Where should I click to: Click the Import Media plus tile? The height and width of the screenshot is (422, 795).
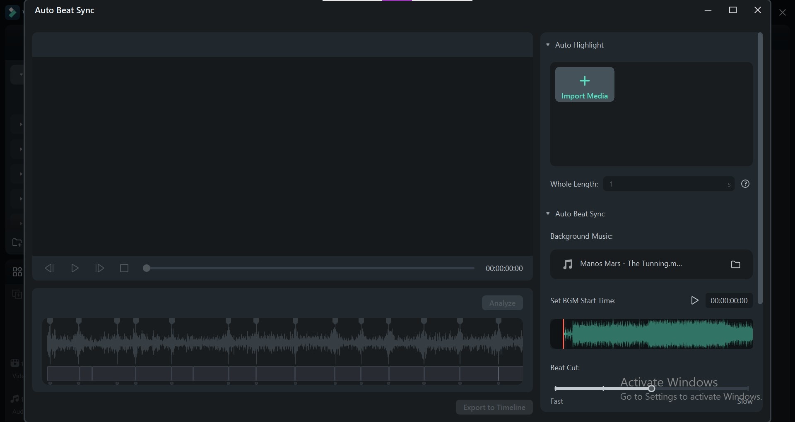(x=585, y=84)
